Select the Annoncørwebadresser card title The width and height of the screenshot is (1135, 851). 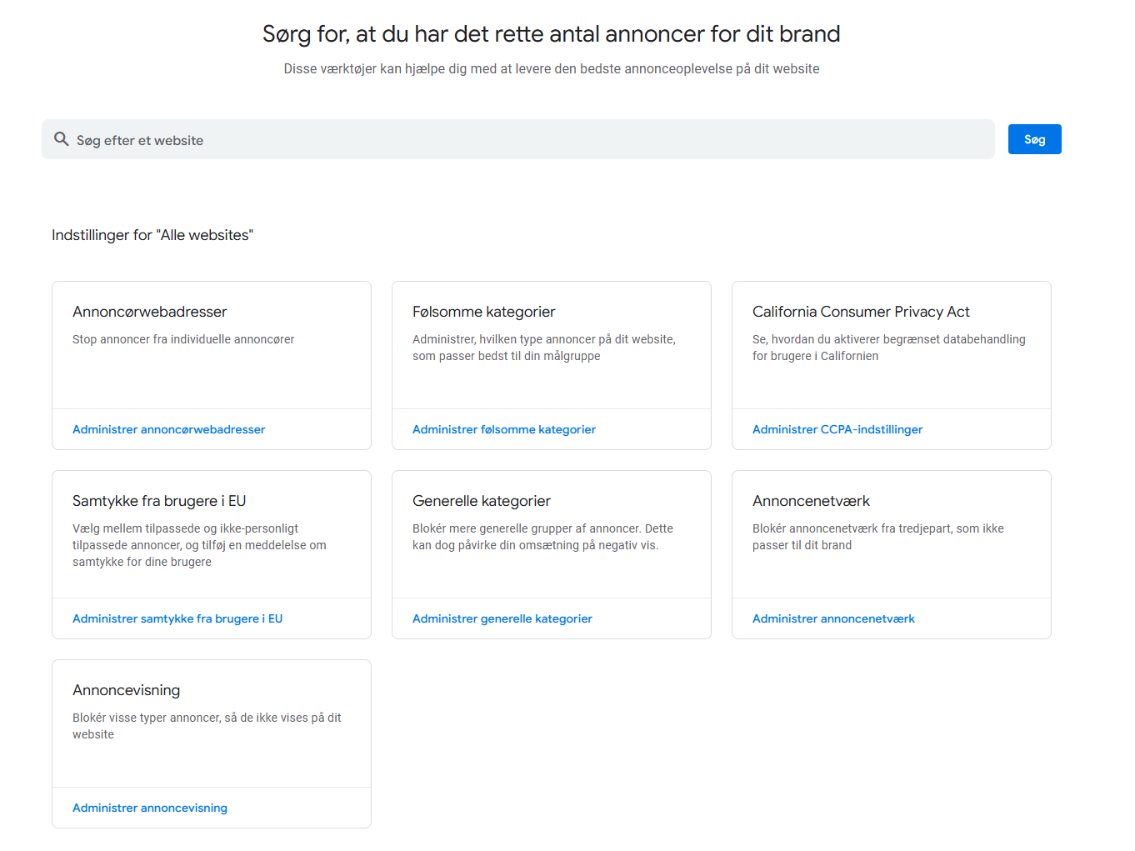coord(149,312)
